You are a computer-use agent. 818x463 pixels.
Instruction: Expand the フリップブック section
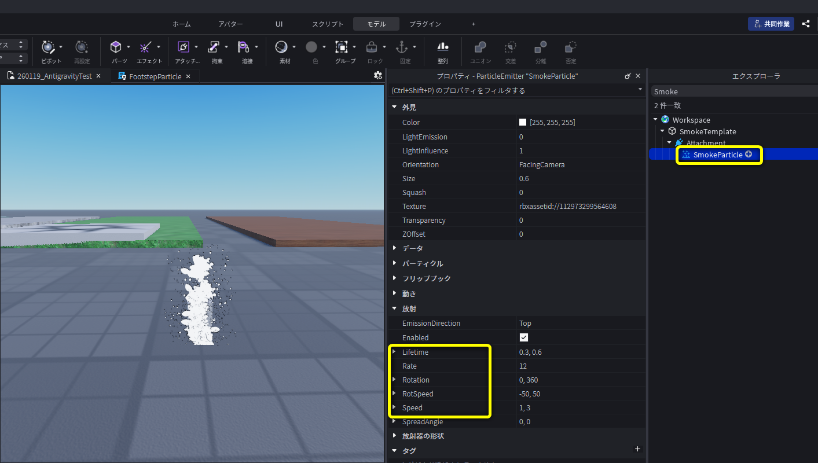click(395, 278)
